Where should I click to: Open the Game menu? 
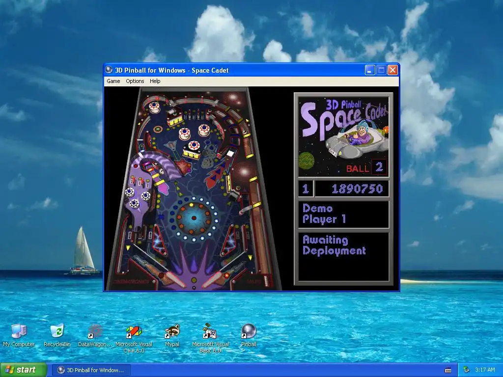coord(113,81)
